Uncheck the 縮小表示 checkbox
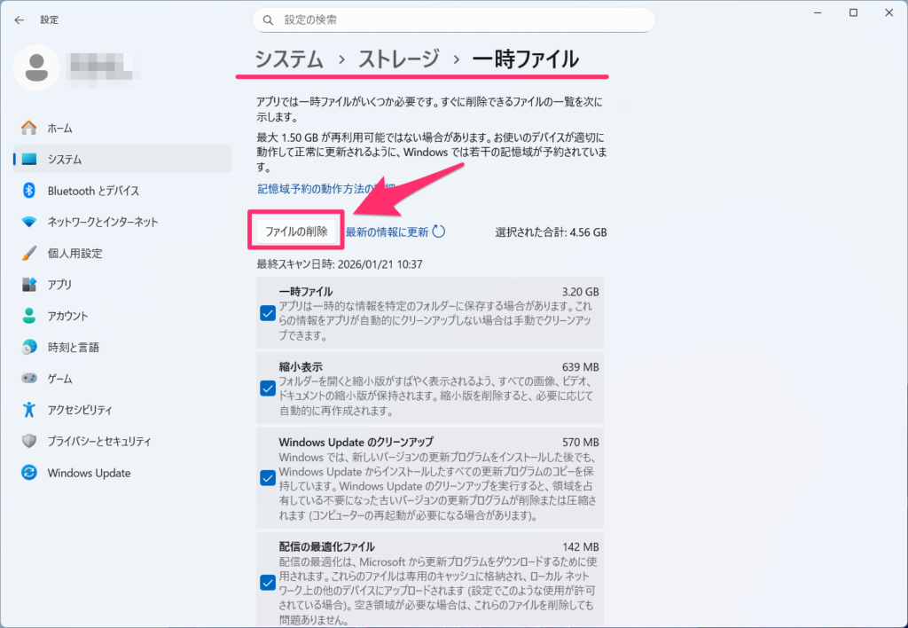Viewport: 908px width, 628px height. (x=267, y=389)
